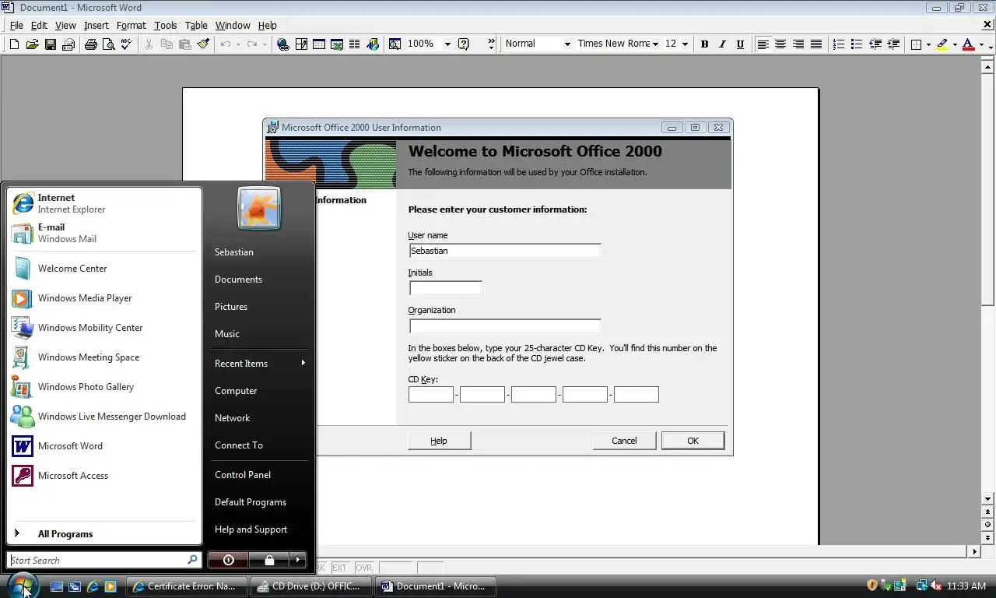Click Cancel in the User Information dialog
This screenshot has width=996, height=598.
tap(624, 441)
